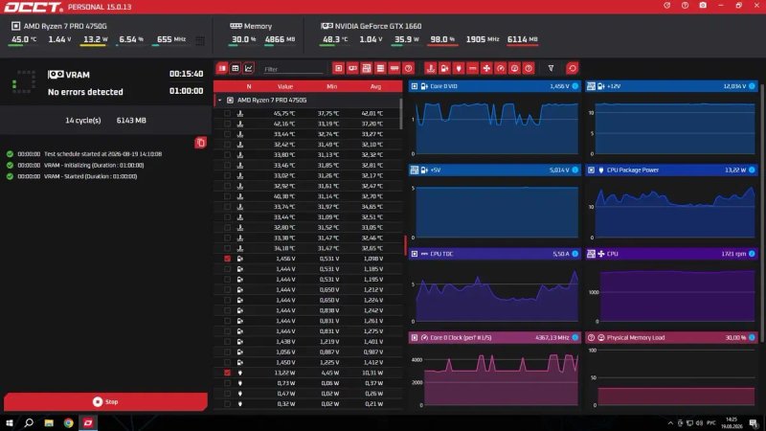766x431 pixels.
Task: Take a screenshot using the camera icon
Action: coord(703,6)
